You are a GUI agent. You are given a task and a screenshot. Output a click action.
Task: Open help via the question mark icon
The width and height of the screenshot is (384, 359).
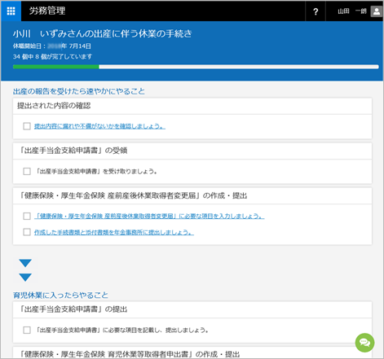click(x=316, y=11)
